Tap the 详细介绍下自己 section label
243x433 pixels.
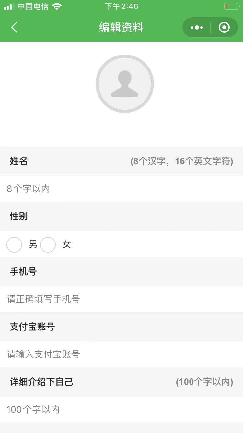pos(42,382)
